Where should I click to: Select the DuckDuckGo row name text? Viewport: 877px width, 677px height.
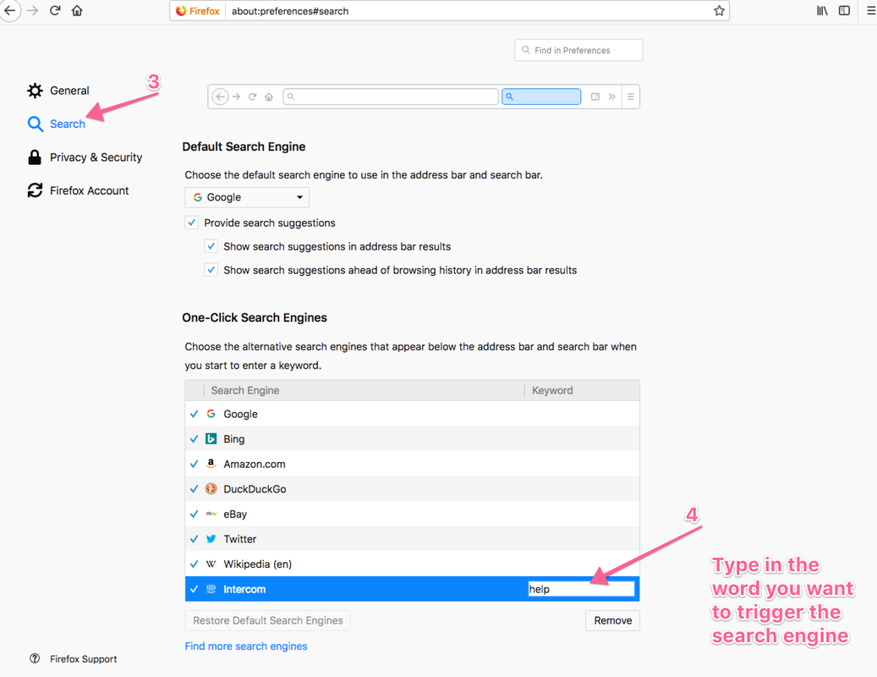tap(255, 489)
